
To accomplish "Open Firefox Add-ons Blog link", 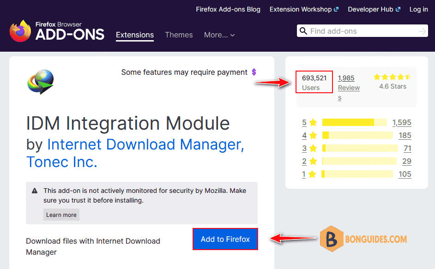I will (x=228, y=9).
